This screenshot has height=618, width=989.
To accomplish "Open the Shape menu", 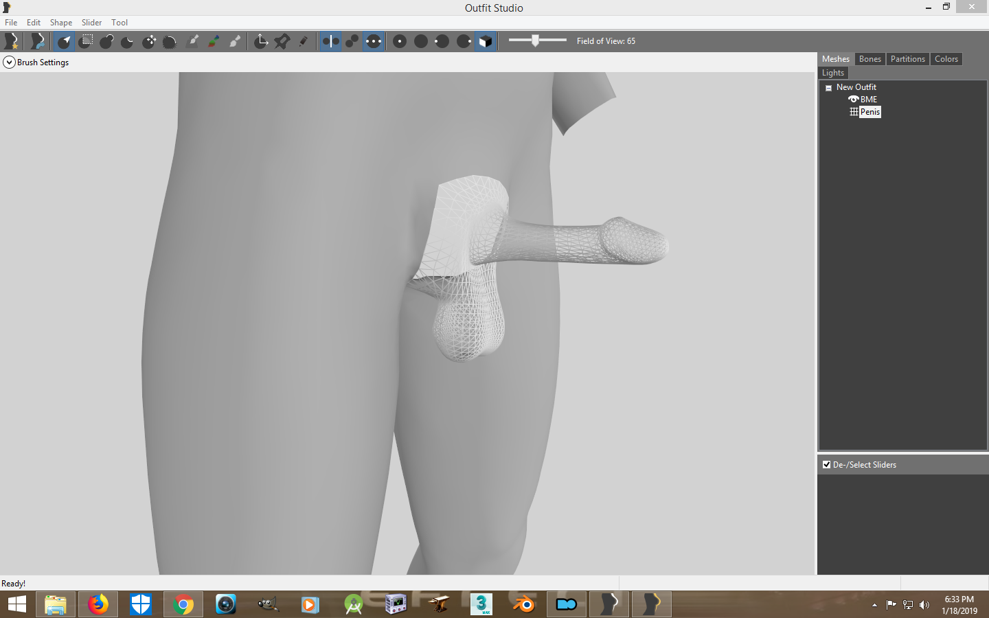I will [x=61, y=23].
